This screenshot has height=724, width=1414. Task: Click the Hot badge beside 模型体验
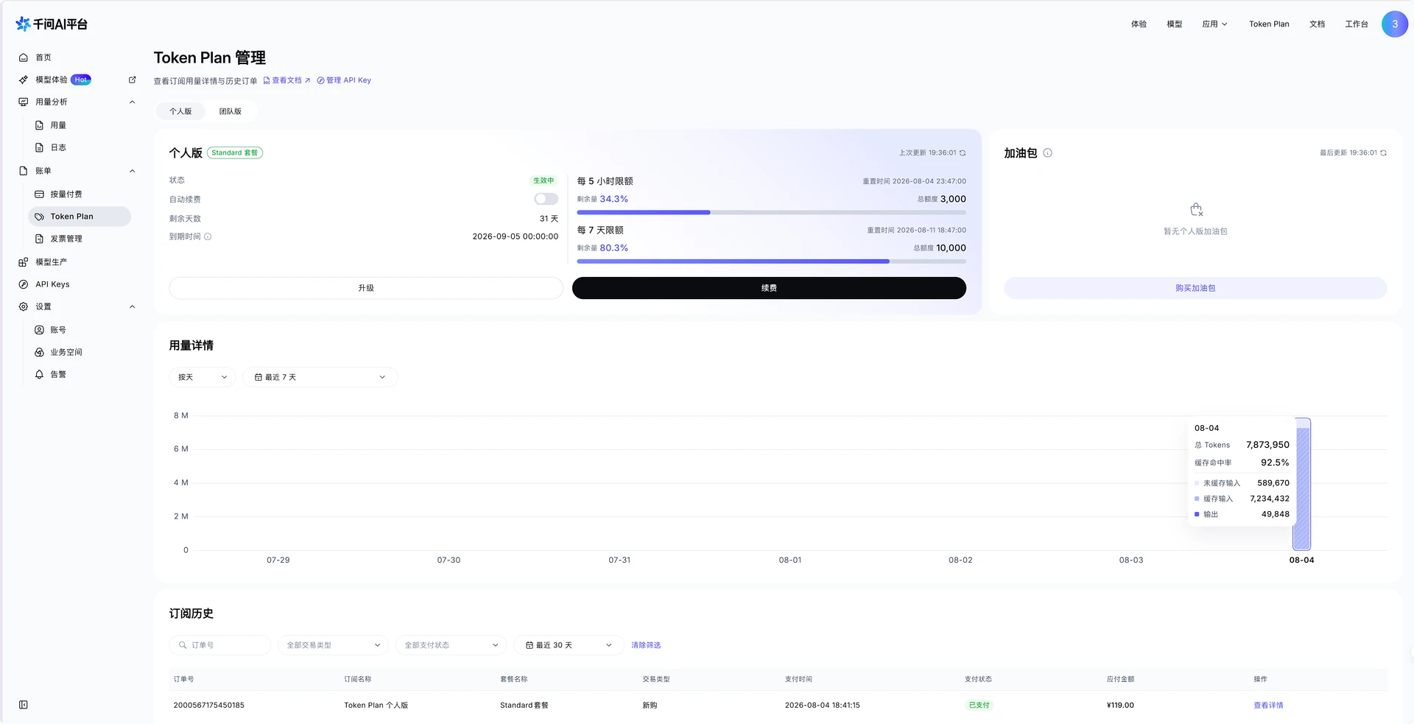pyautogui.click(x=81, y=80)
